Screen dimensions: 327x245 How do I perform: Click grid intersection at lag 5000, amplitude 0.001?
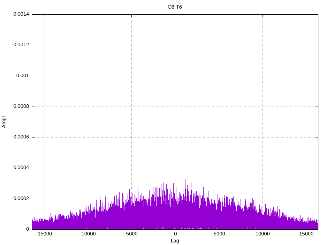[x=219, y=76]
